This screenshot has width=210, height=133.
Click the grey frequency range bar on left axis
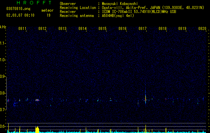click(6, 93)
